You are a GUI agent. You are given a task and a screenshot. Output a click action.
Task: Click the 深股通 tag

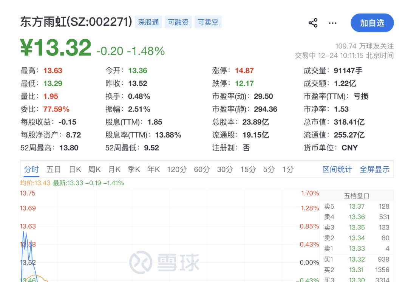point(148,22)
